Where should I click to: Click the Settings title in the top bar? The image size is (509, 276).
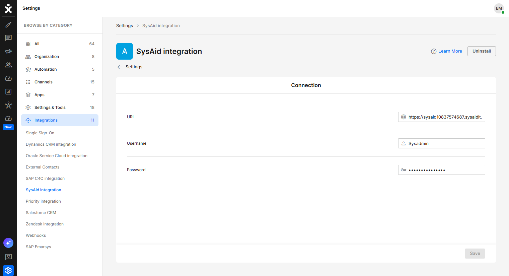coord(31,8)
